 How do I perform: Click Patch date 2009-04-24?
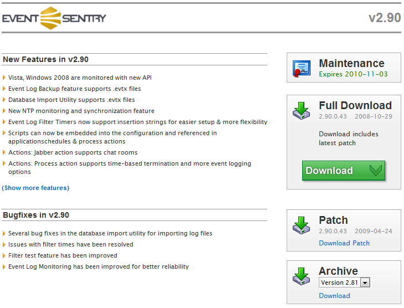[374, 231]
